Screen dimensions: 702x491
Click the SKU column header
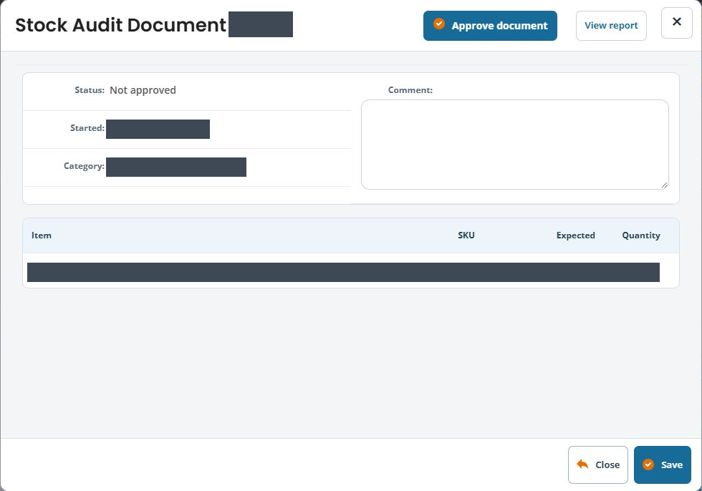click(x=466, y=235)
